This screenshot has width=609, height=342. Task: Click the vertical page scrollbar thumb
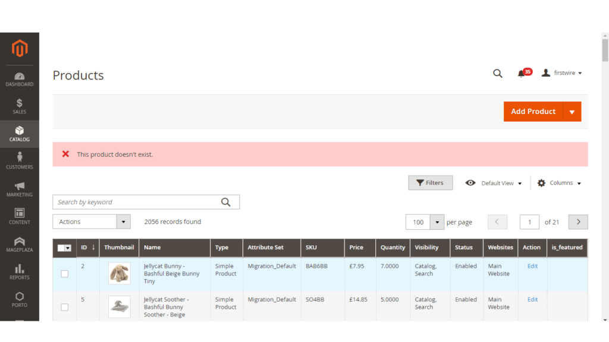point(605,50)
